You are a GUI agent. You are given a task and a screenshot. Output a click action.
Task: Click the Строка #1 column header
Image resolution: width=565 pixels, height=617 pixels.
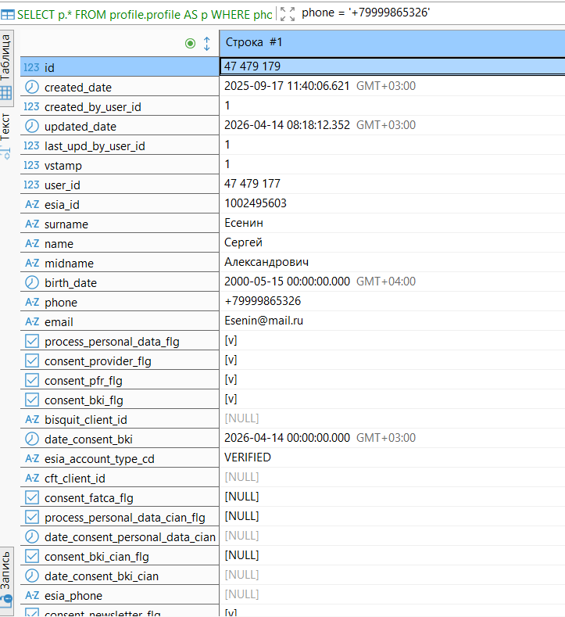(392, 43)
